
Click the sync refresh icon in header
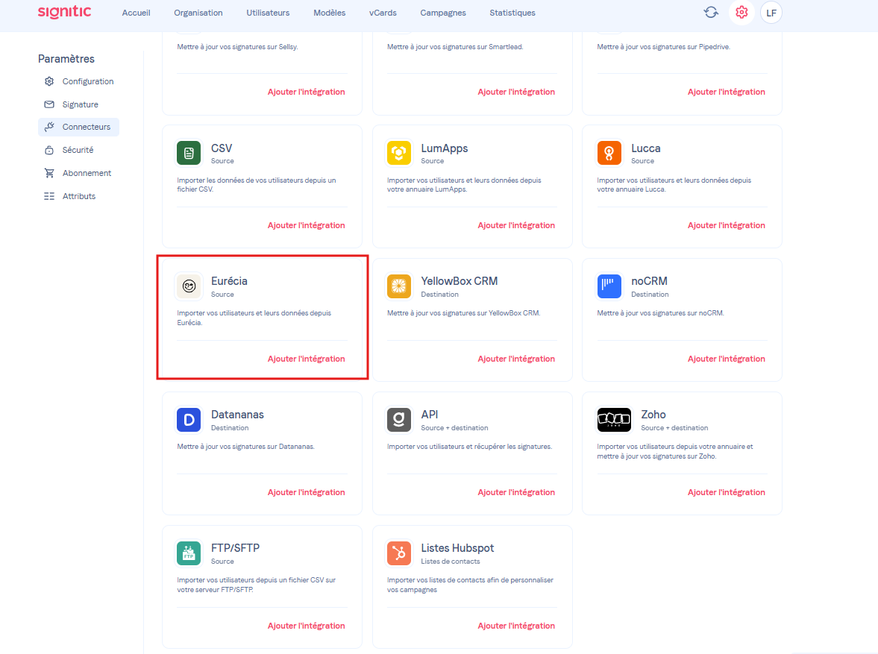click(711, 13)
